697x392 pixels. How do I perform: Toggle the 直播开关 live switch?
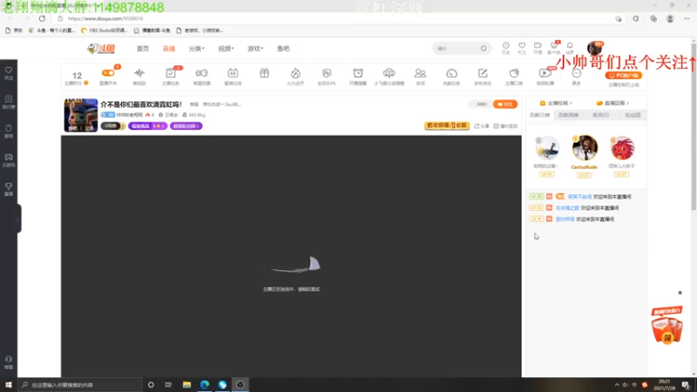[x=108, y=73]
